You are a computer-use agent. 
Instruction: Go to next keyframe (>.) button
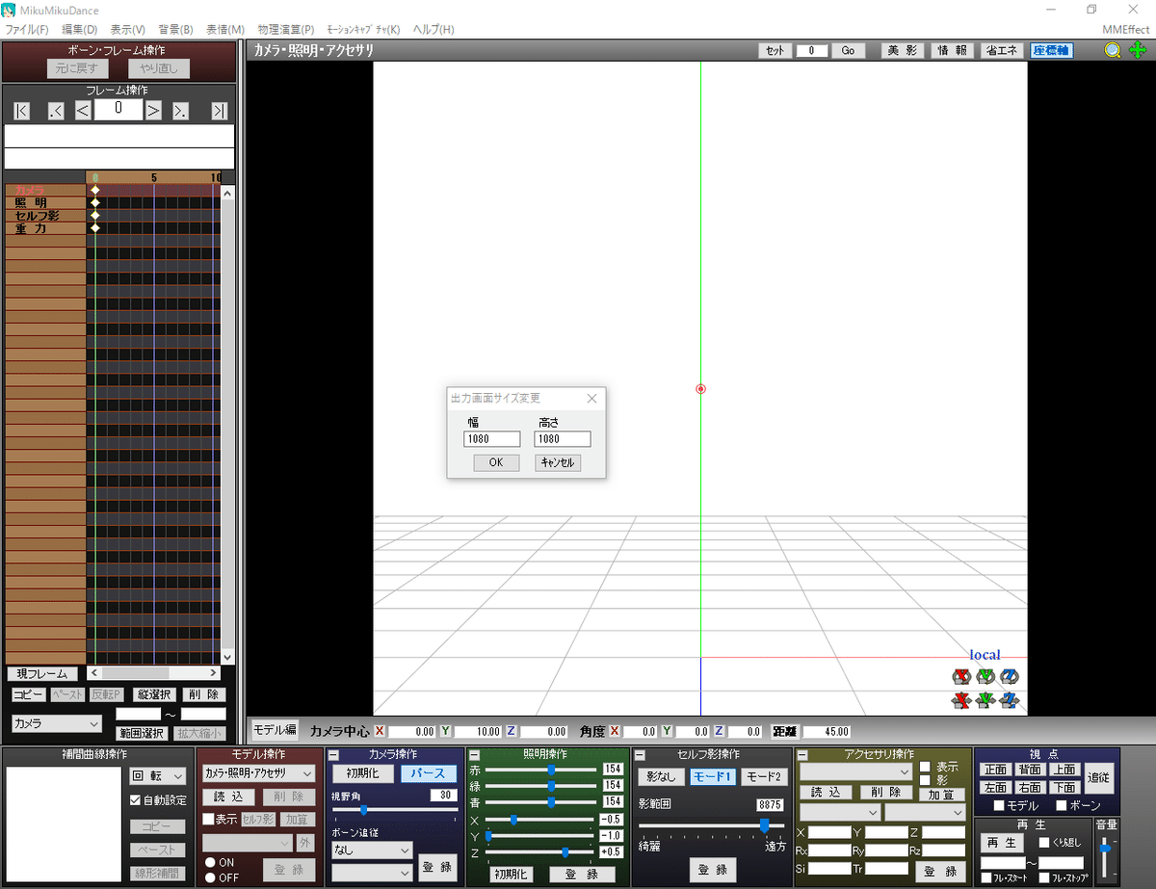click(x=180, y=111)
